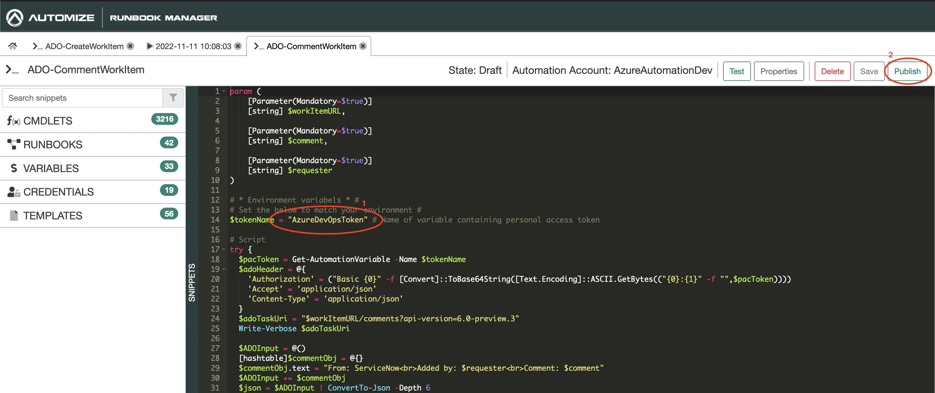
Task: Click the Test button
Action: coord(736,71)
